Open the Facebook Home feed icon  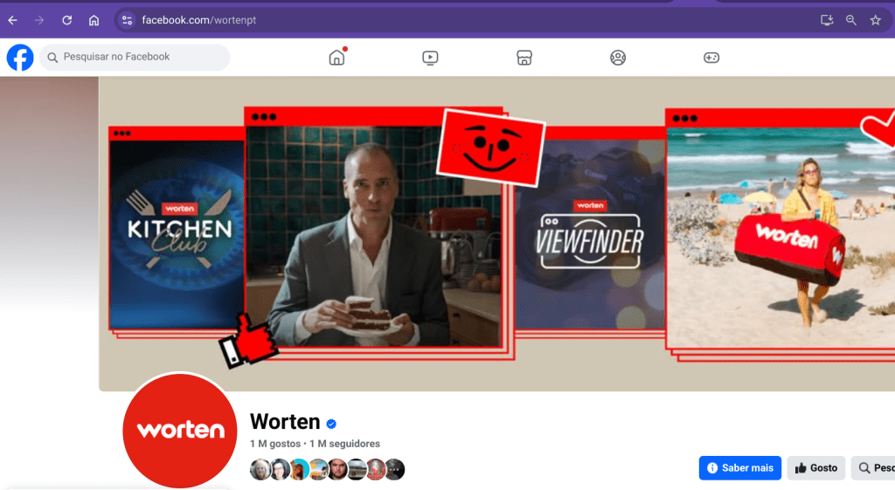click(336, 58)
